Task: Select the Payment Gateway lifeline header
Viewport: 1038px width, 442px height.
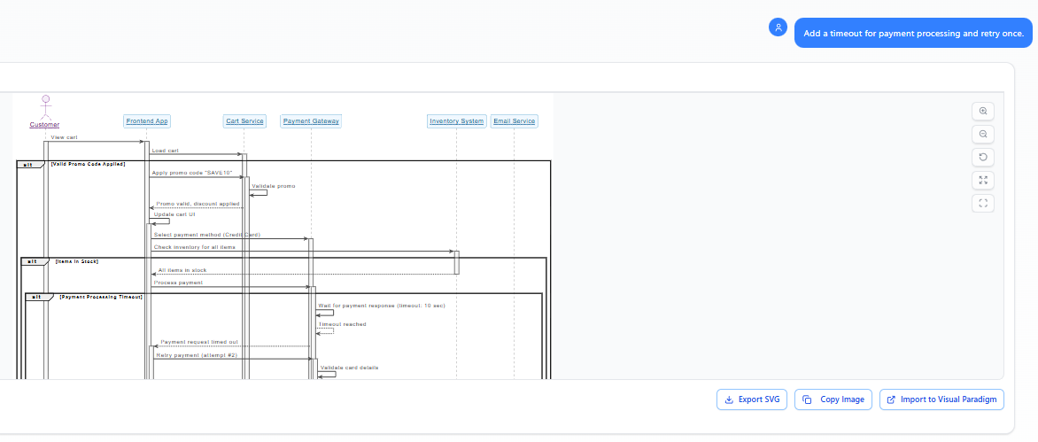Action: pos(311,121)
